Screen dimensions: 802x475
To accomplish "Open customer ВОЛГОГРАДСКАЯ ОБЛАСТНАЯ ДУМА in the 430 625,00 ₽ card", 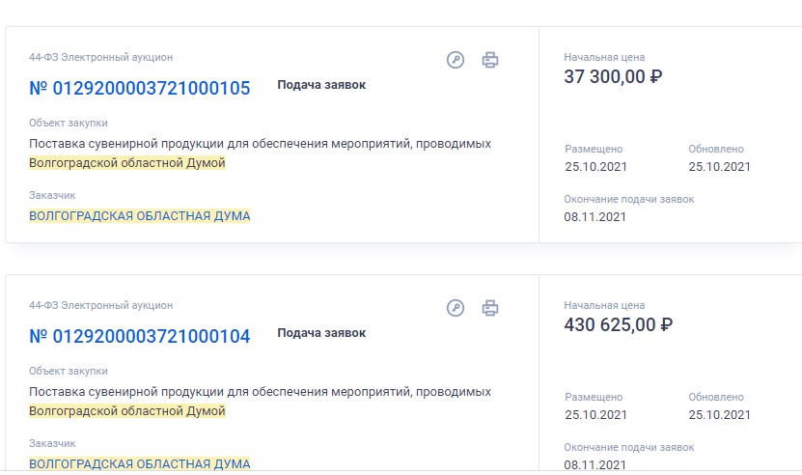I will 140,464.
